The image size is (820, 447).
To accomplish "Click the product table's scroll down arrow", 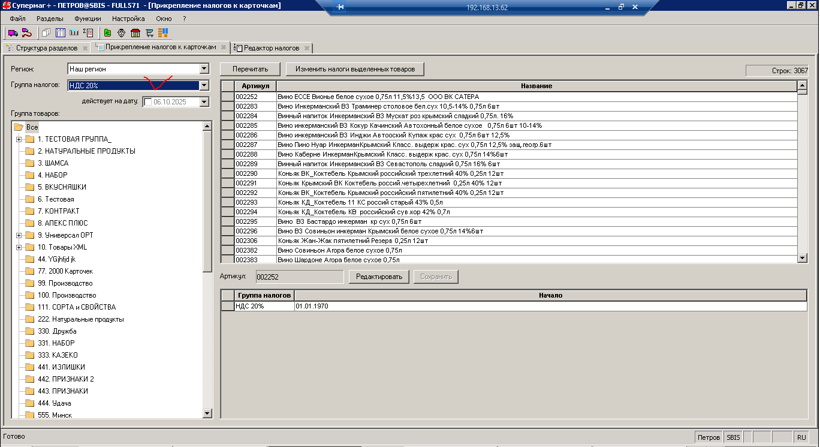I will coord(803,258).
